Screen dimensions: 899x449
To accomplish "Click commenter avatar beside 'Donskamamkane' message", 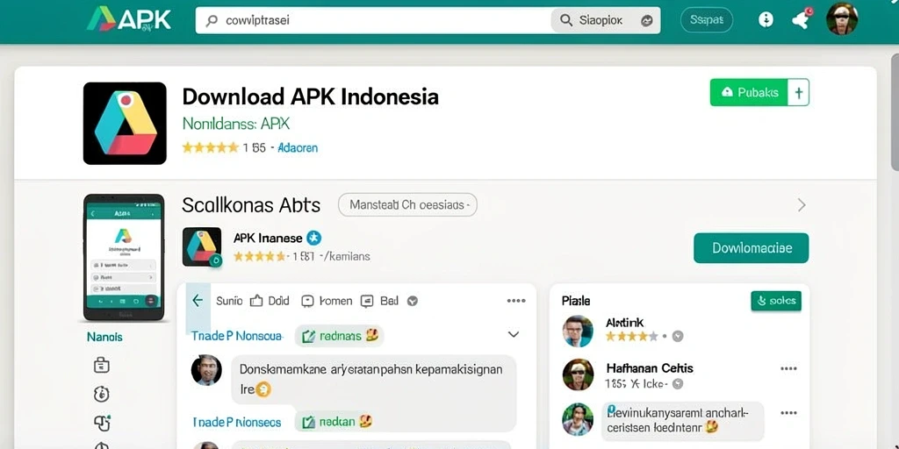I will pyautogui.click(x=206, y=370).
